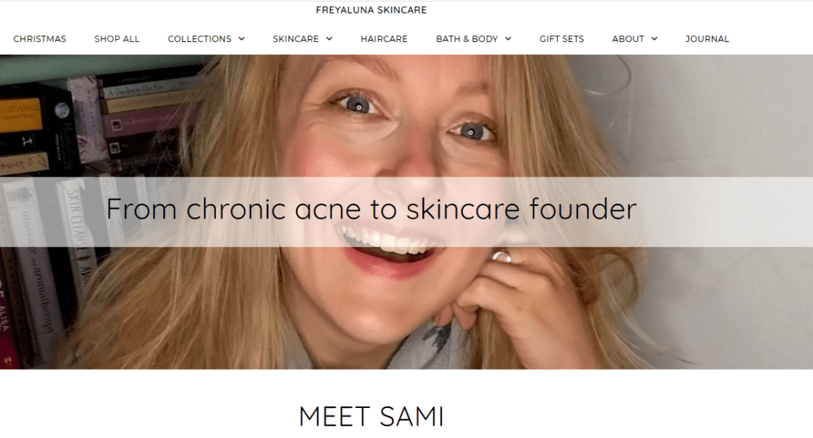Screen dimensions: 813x438
Task: Open the Skincare menu label
Action: pyautogui.click(x=296, y=39)
